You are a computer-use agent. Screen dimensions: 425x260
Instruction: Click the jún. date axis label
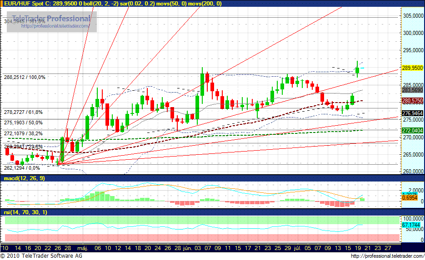point(188,248)
